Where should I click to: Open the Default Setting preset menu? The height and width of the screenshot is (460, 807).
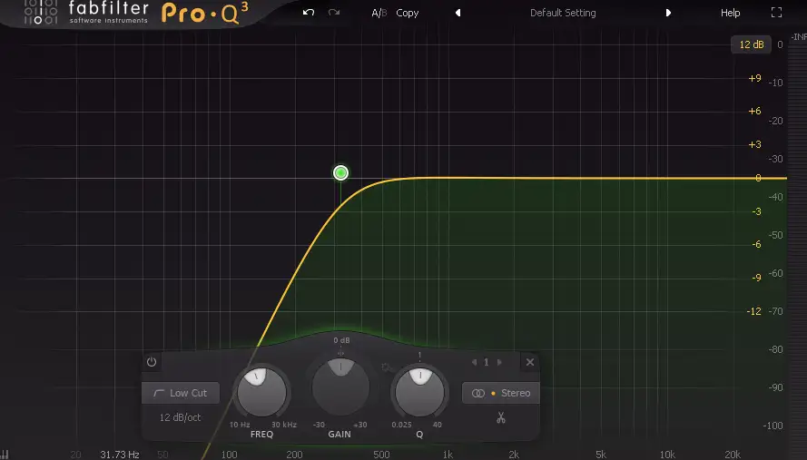[x=563, y=13]
